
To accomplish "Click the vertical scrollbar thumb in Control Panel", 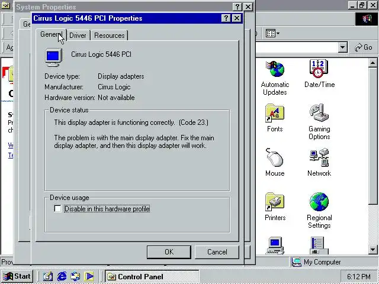I will [x=372, y=135].
